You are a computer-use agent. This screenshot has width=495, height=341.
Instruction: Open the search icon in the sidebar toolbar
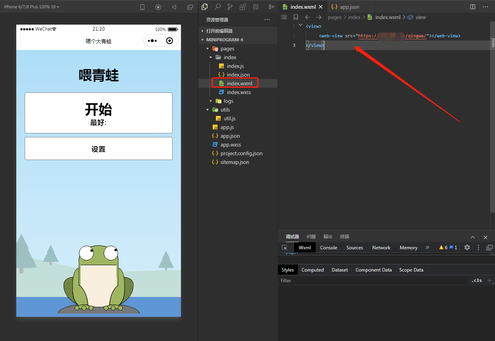pos(217,7)
